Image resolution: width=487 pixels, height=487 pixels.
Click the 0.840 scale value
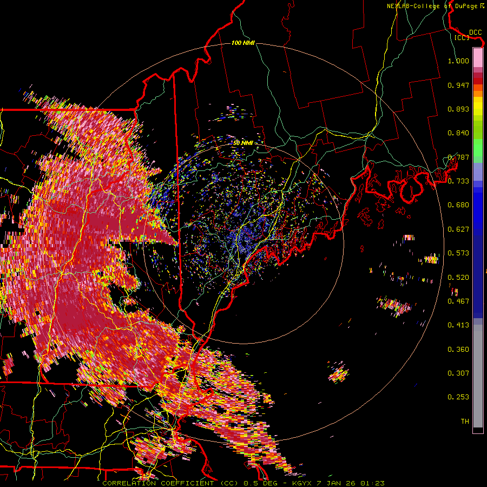click(458, 133)
